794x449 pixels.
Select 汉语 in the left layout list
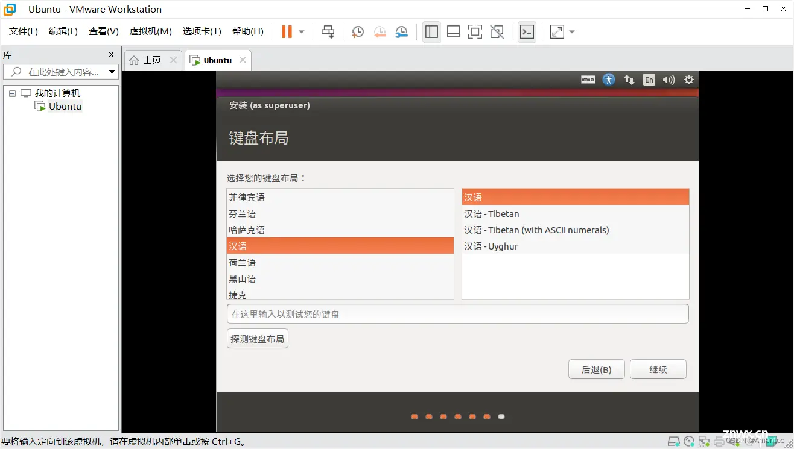point(340,246)
